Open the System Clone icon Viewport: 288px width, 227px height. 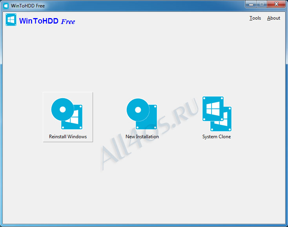[x=217, y=114]
